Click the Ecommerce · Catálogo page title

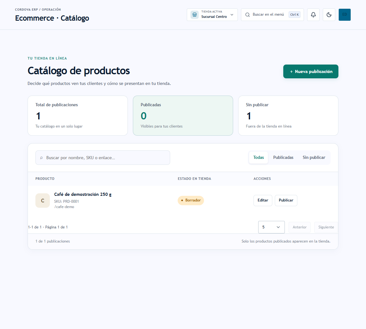52,18
